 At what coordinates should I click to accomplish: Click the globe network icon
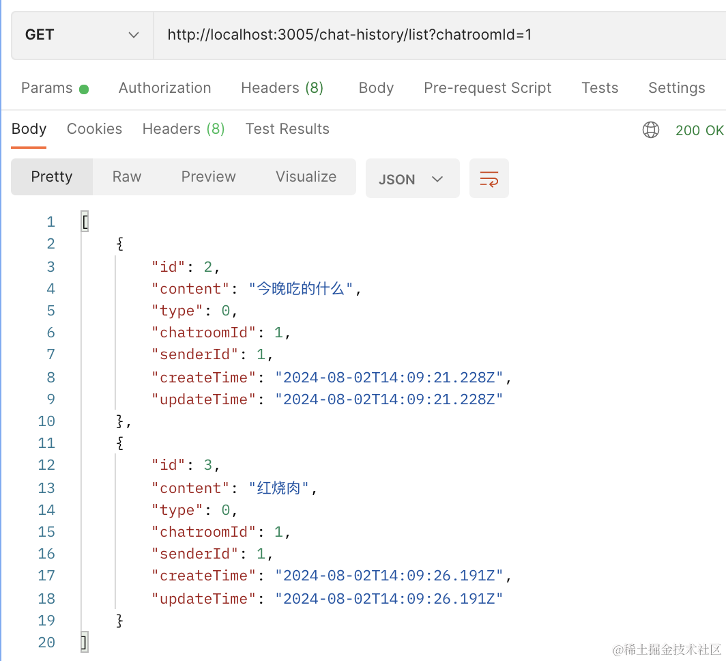point(651,130)
